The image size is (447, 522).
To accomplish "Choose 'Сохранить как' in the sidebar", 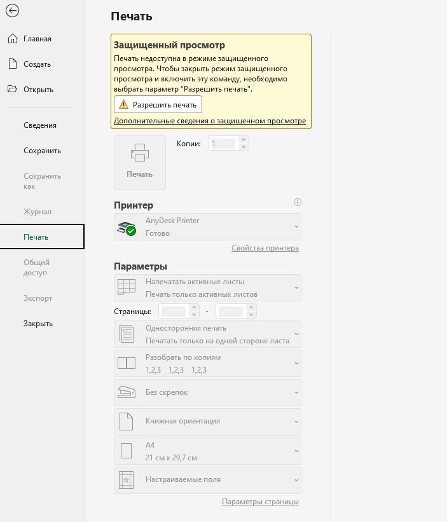I will point(42,181).
